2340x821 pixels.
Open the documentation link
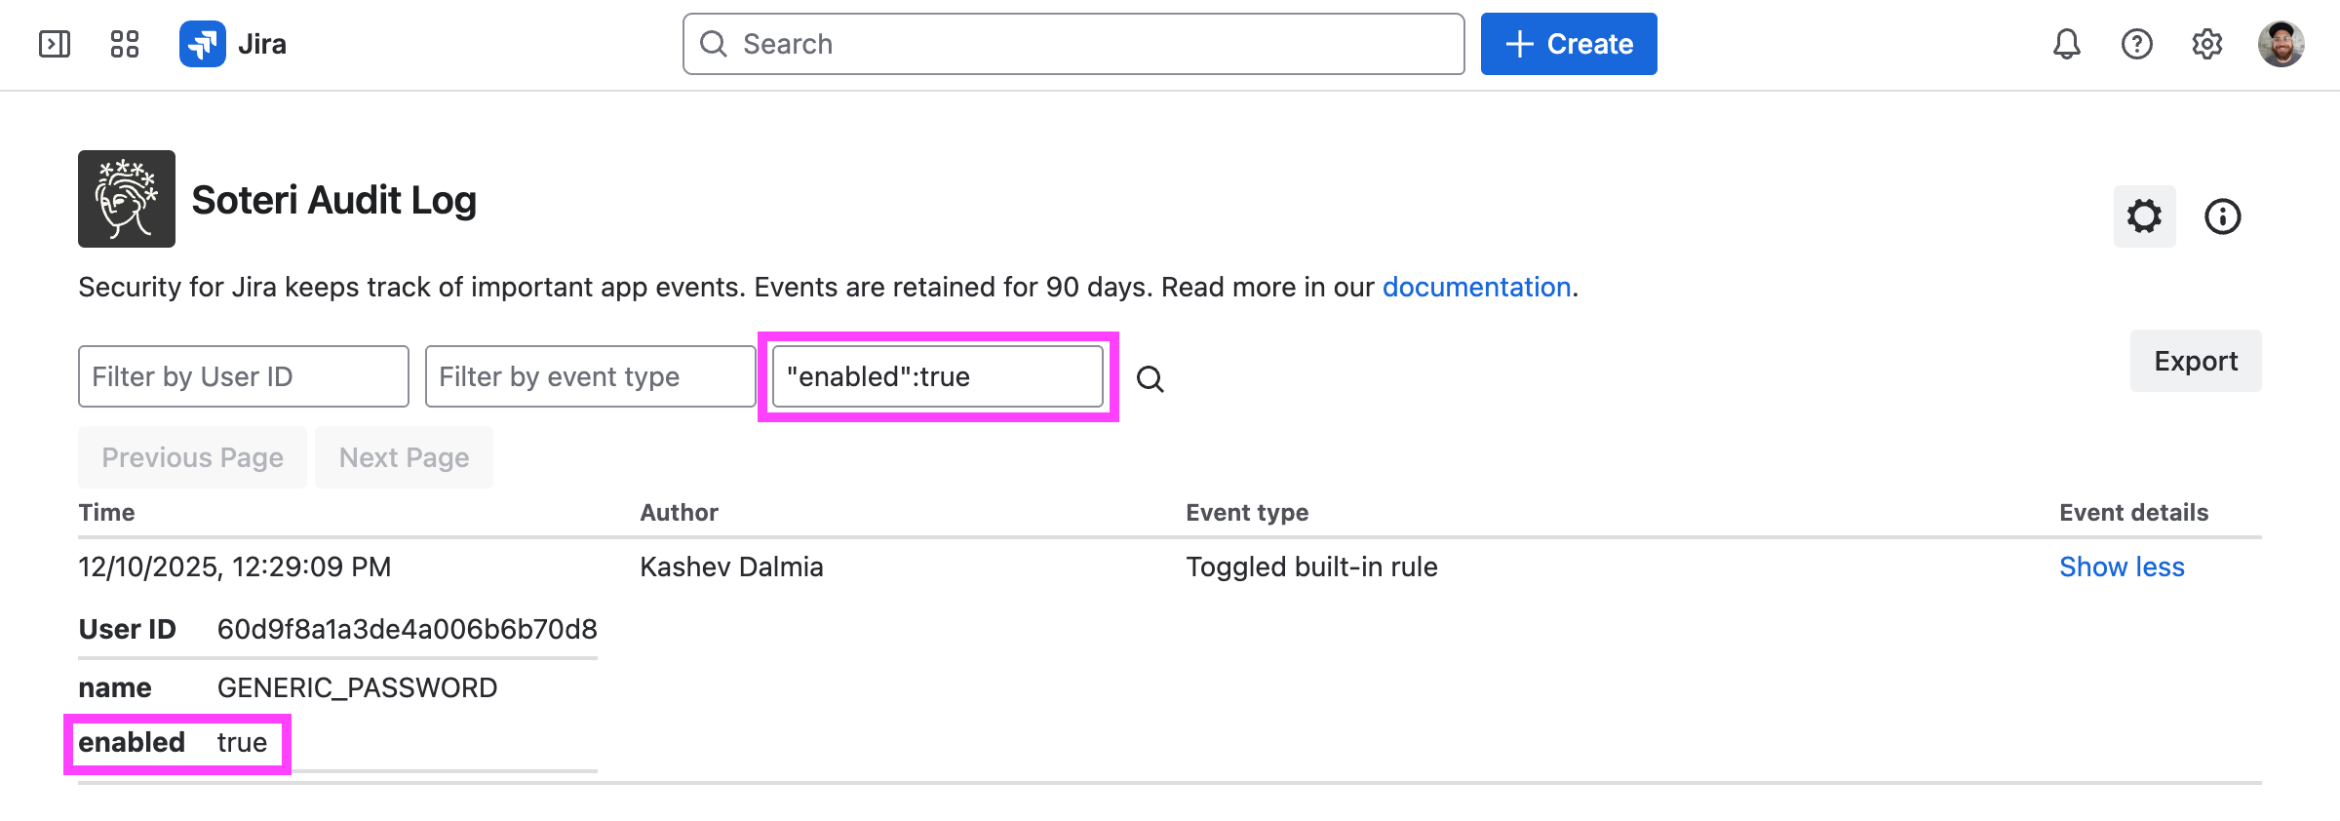tap(1476, 287)
